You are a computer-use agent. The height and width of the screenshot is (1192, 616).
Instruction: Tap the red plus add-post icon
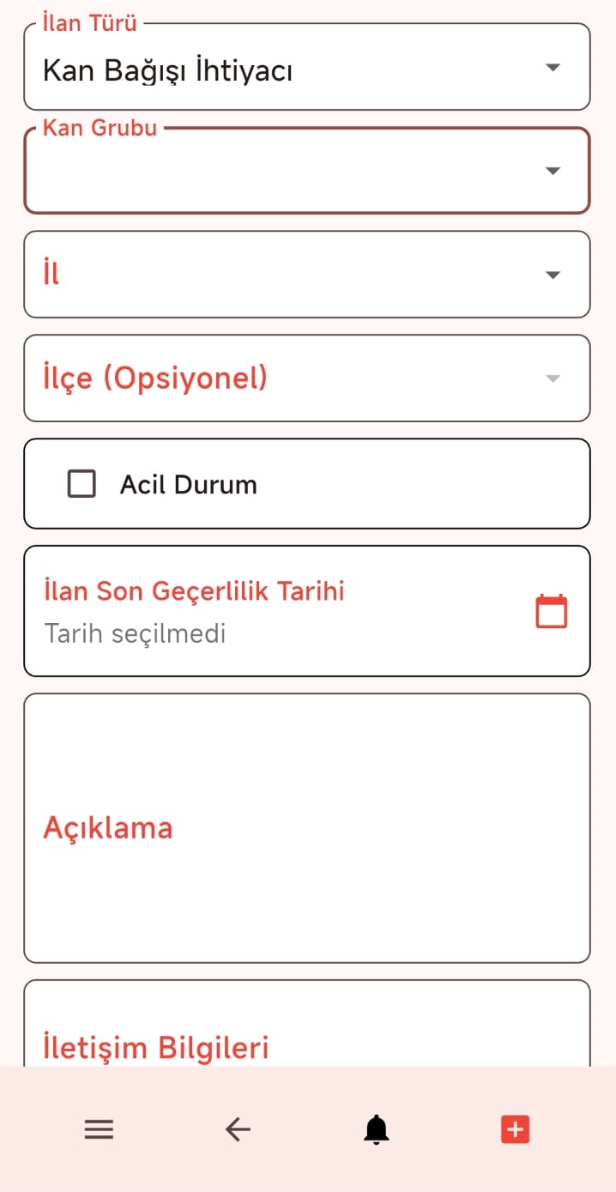tap(515, 1129)
